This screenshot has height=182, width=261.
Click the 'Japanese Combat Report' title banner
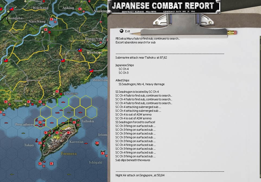point(164,7)
